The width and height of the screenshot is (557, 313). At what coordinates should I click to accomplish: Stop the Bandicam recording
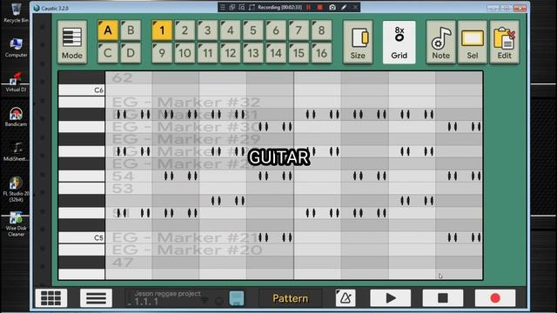pos(319,7)
